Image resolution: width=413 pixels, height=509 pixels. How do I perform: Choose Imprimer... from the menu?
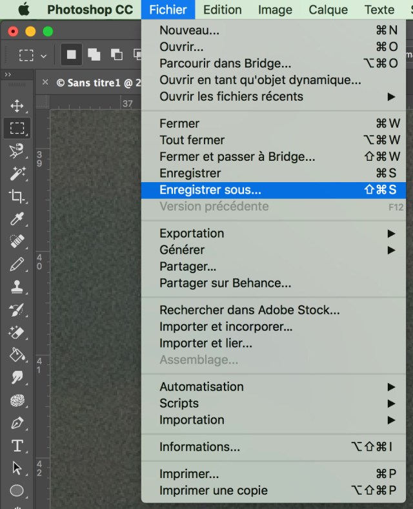coord(189,474)
